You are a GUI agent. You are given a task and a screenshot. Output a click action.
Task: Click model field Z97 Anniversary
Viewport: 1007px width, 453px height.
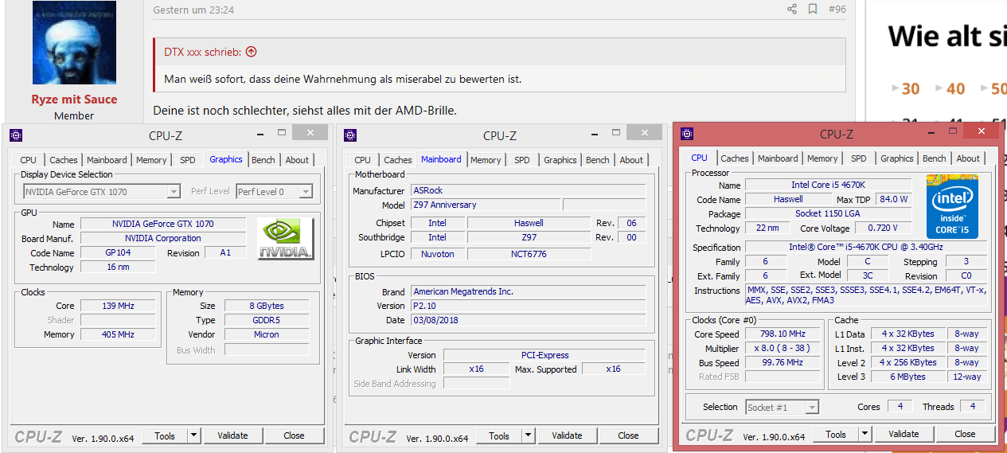pos(485,205)
